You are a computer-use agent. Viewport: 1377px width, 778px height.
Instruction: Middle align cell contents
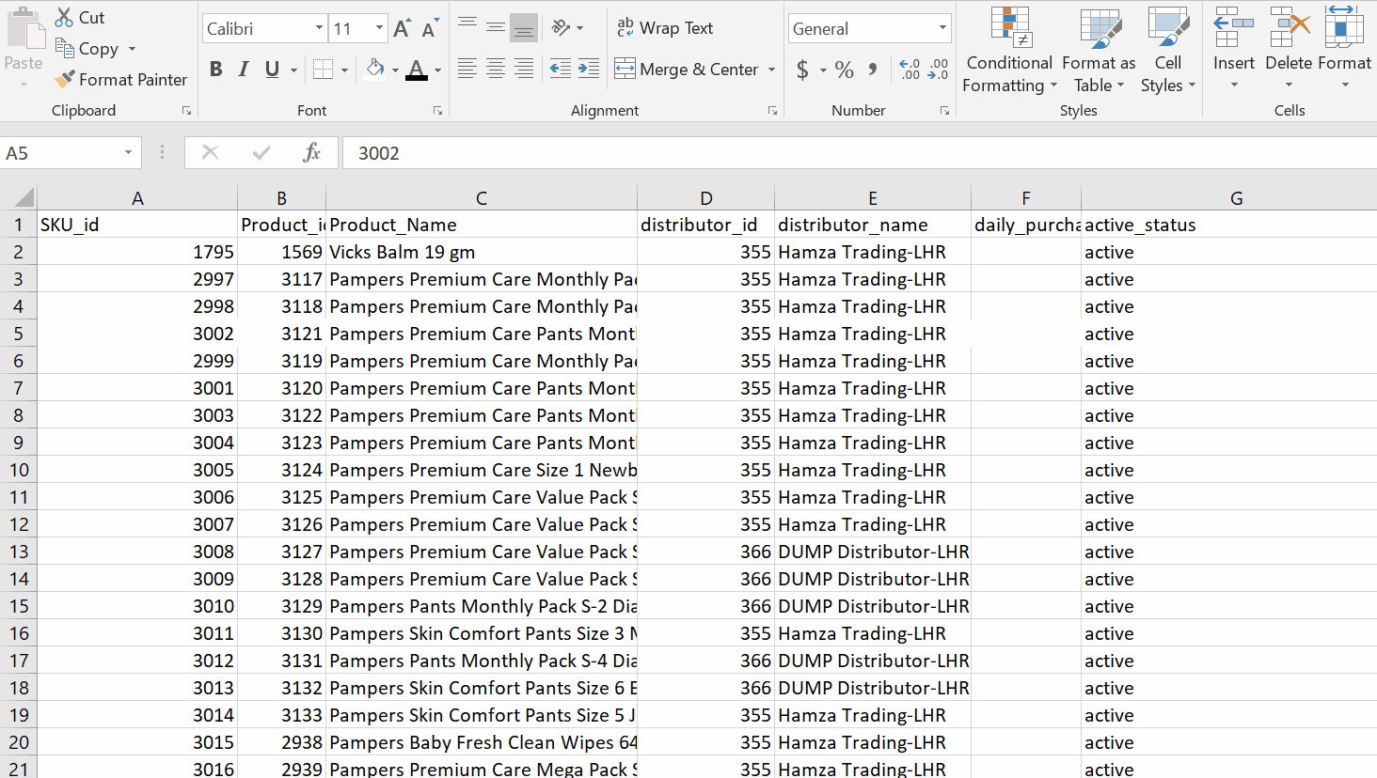pyautogui.click(x=496, y=26)
